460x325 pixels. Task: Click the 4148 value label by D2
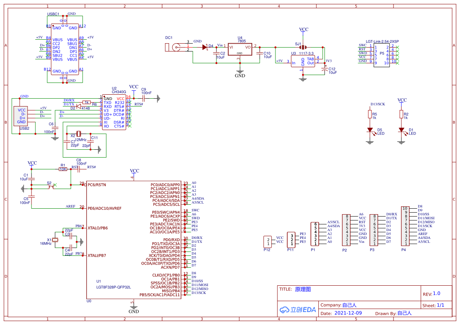click(x=86, y=108)
